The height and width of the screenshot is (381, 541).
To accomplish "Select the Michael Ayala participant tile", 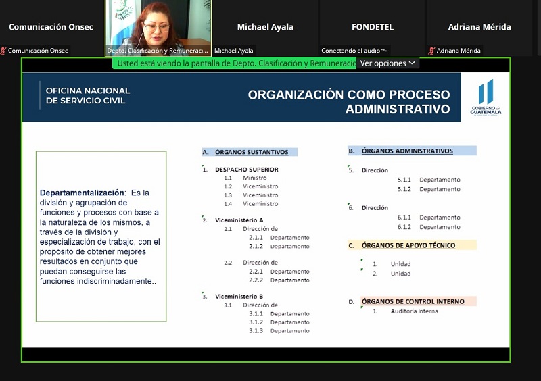I will [265, 27].
